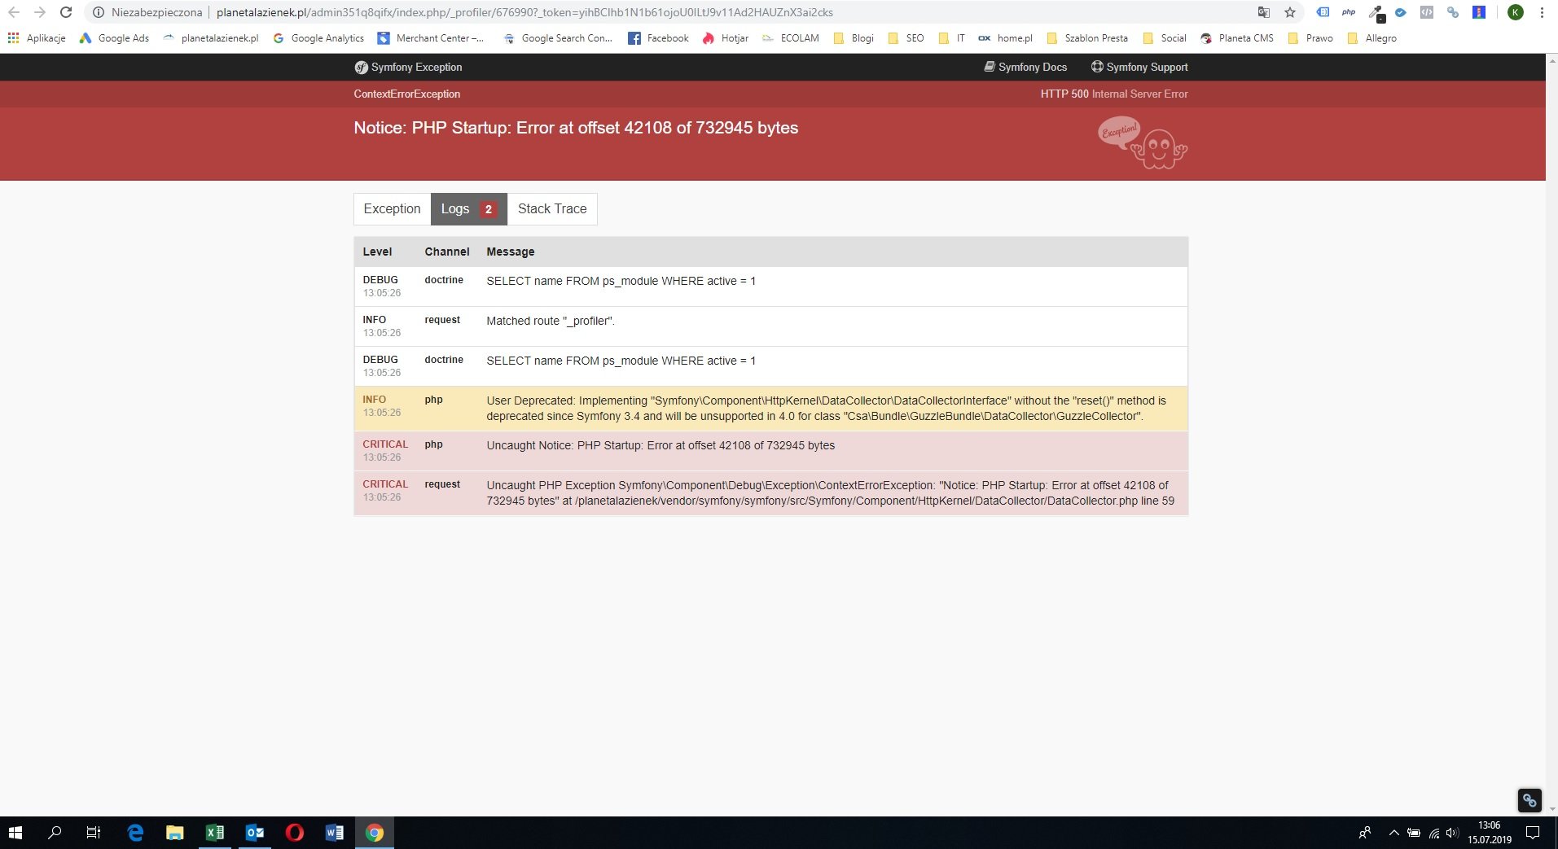Open the lighthouse extension icon
This screenshot has height=849, width=1558.
1479,12
